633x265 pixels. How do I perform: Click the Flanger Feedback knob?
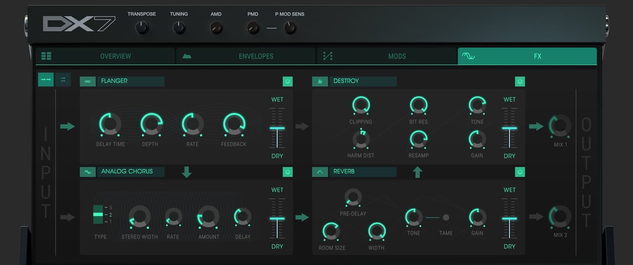coord(234,124)
